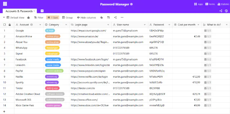Click the lock icon in header row
230x114 pixels.
point(10,25)
